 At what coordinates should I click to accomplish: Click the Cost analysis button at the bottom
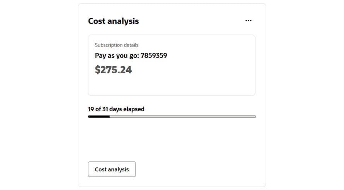[112, 169]
